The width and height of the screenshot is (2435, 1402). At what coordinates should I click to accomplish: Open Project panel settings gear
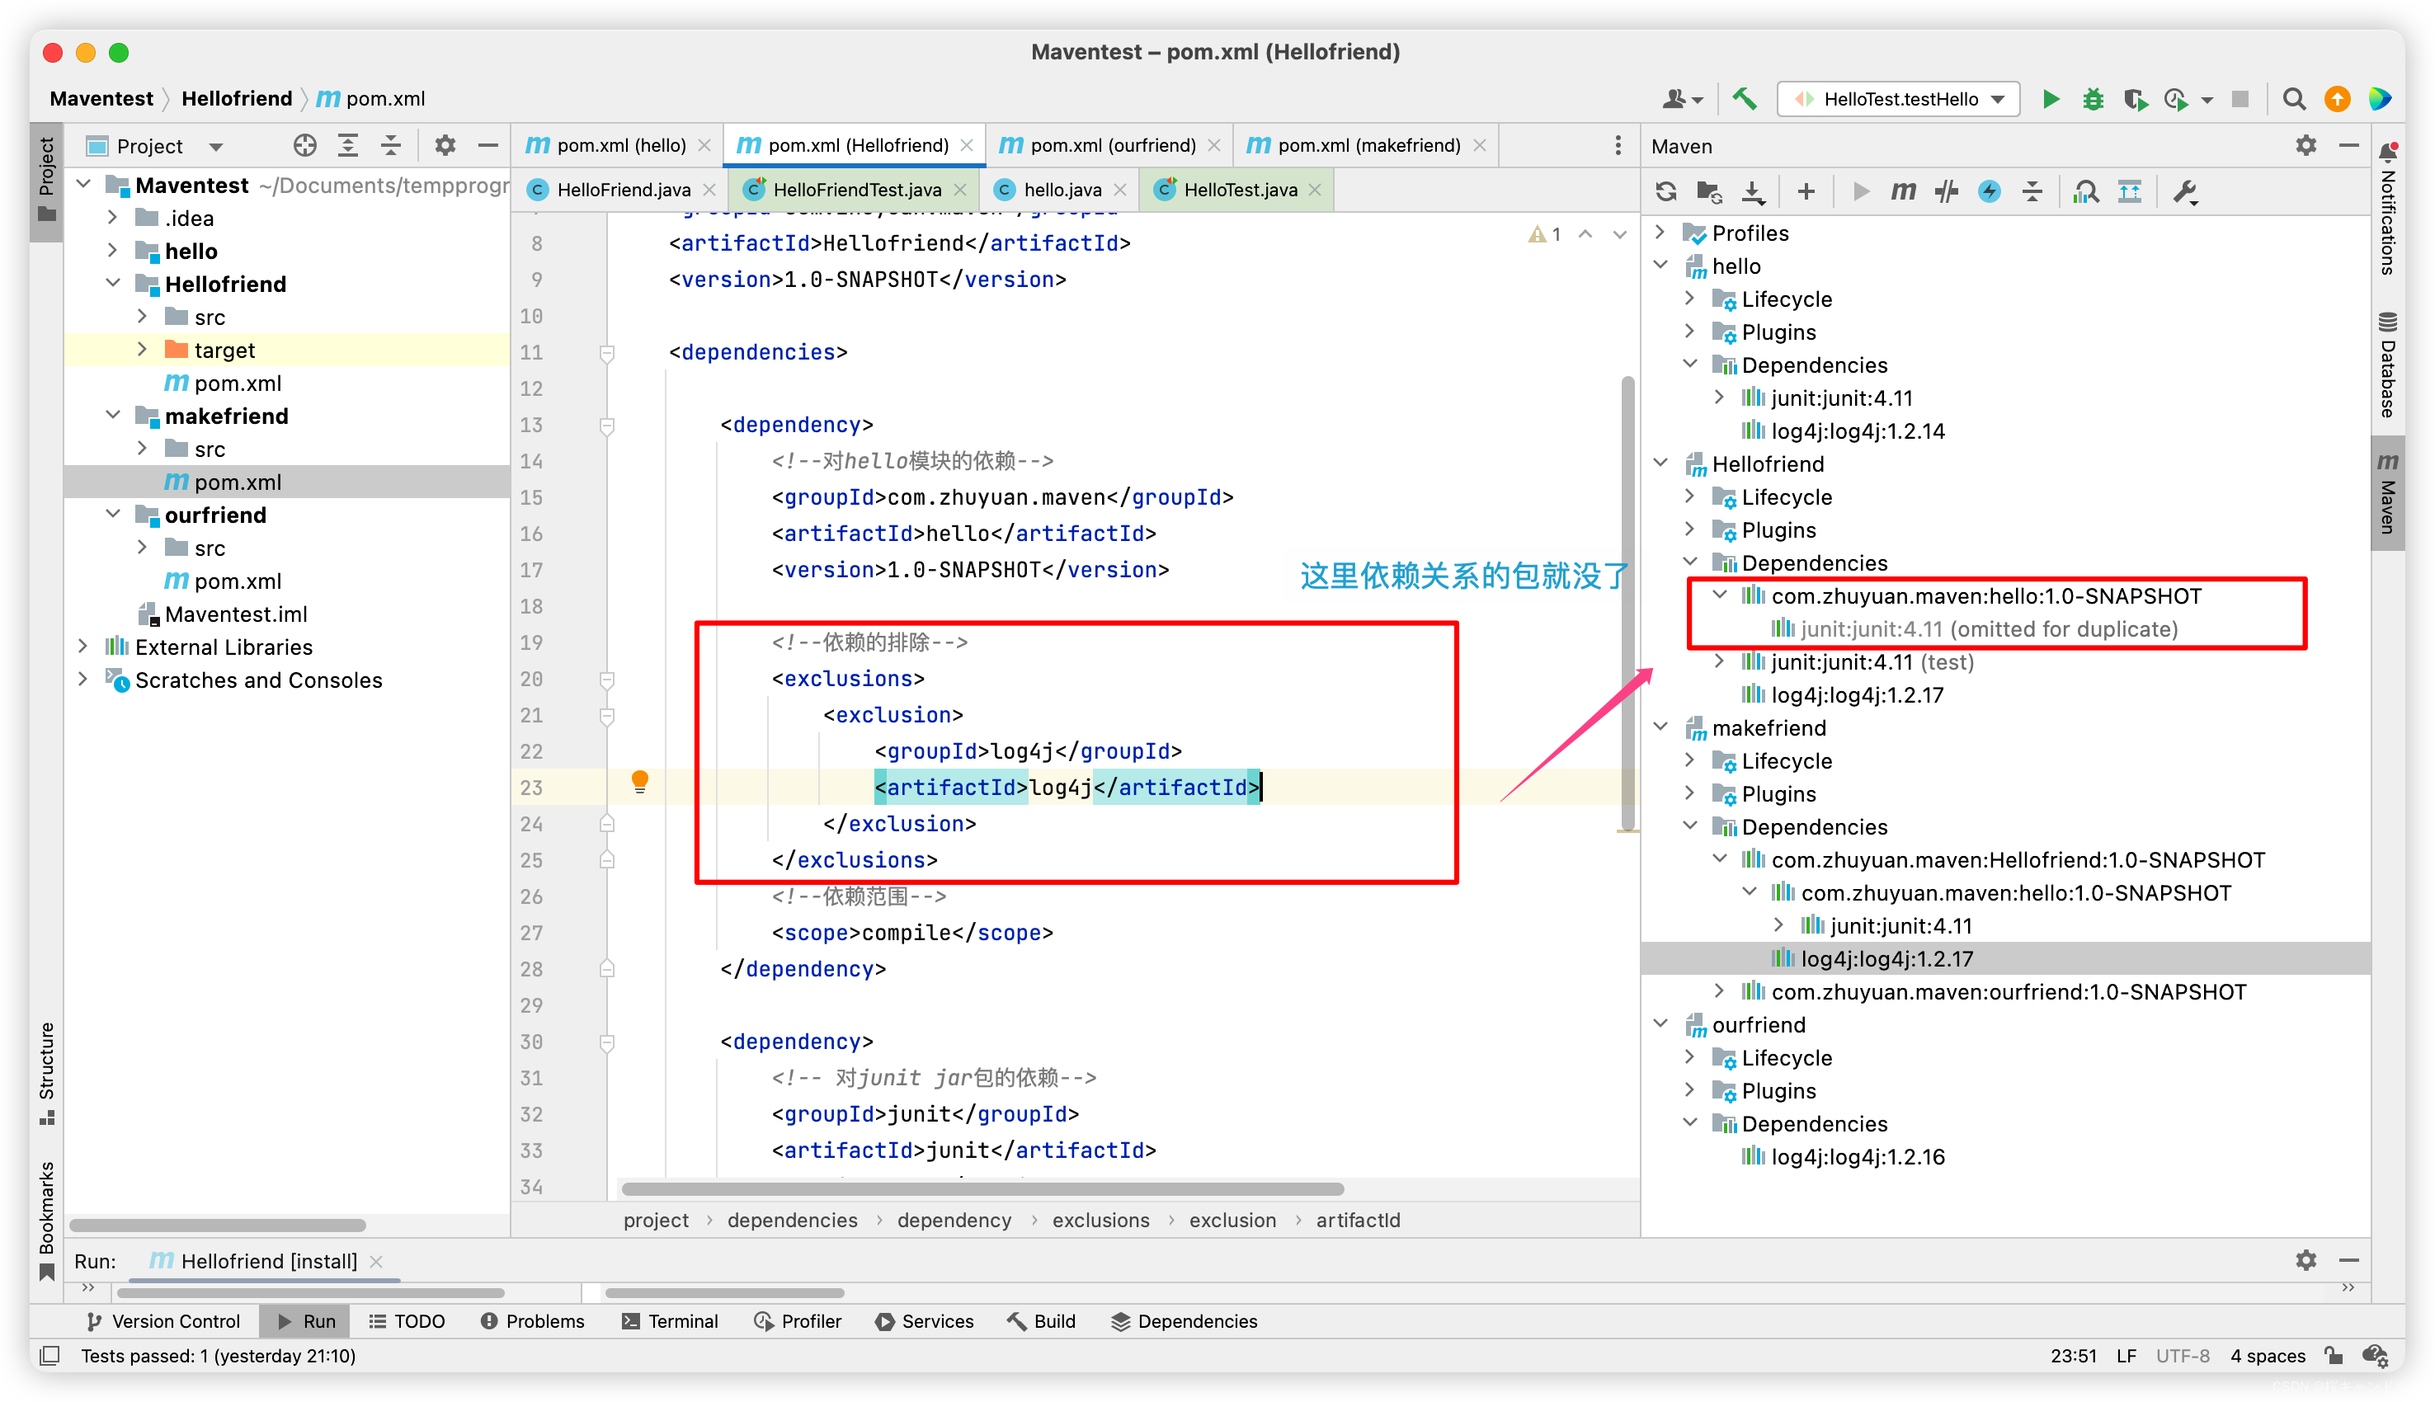tap(444, 145)
